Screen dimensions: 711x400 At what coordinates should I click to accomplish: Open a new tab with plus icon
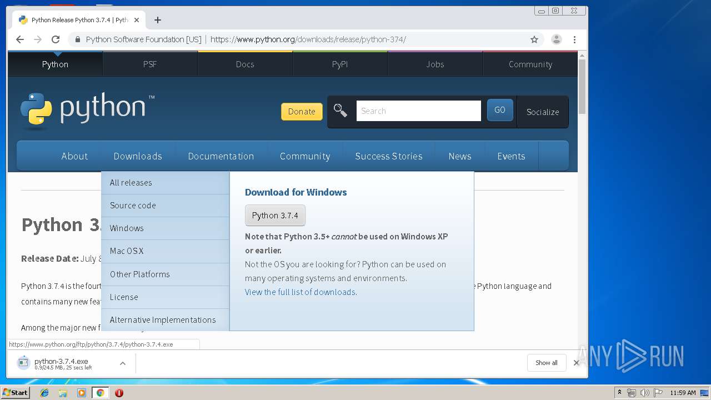pos(158,20)
